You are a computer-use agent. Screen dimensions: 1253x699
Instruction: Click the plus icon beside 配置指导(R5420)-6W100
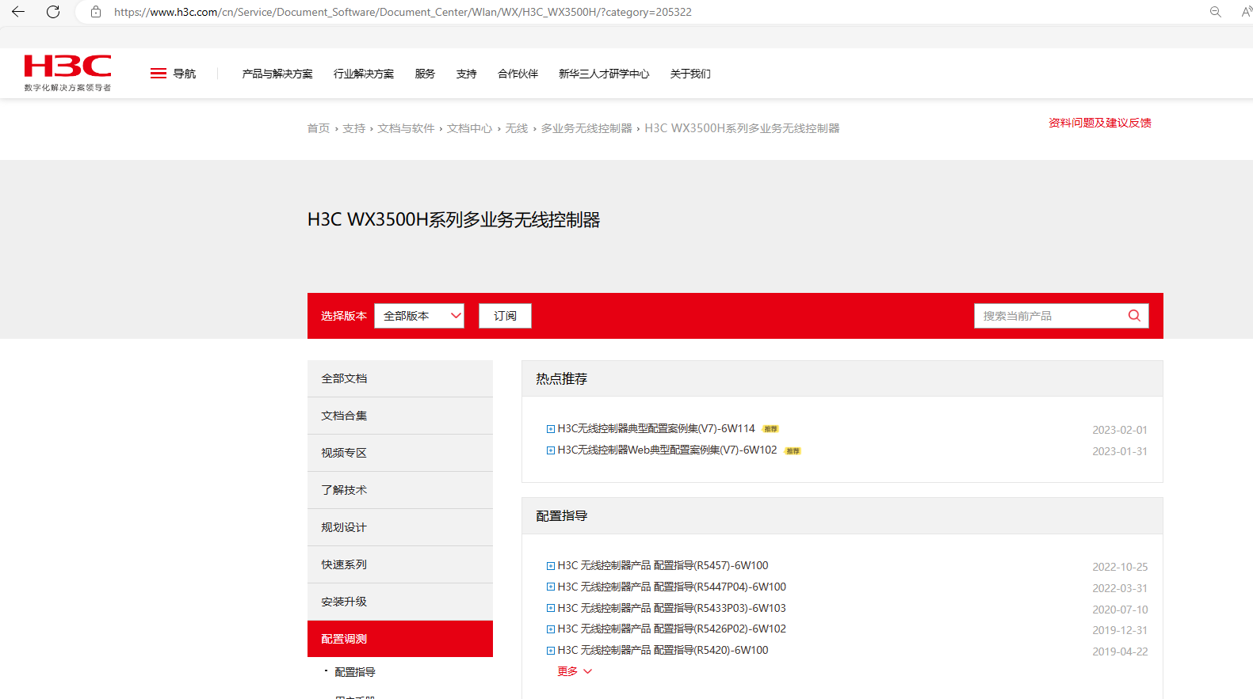tap(551, 651)
